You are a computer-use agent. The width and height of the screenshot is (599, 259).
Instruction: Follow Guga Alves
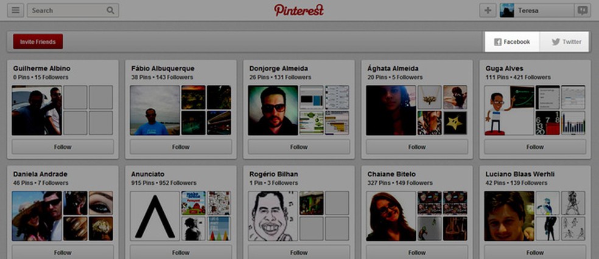535,147
